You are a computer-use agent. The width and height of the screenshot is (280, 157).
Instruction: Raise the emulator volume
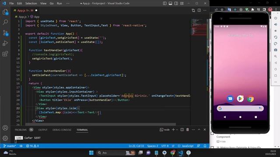[x=276, y=24]
